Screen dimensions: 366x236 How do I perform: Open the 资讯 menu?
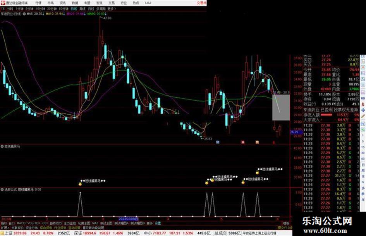pos(63,3)
